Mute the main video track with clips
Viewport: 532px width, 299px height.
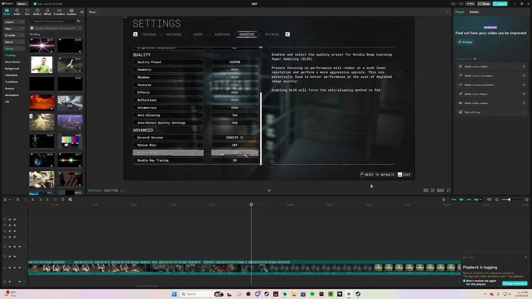coord(20,267)
